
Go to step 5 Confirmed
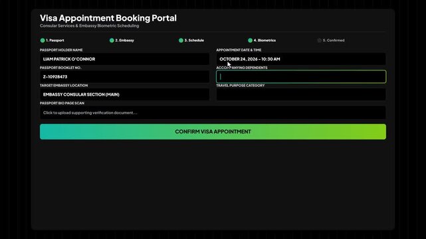coord(331,40)
